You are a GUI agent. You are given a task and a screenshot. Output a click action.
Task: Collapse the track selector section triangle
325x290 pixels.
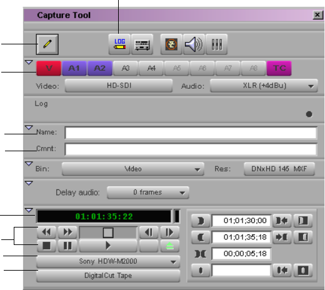point(29,62)
